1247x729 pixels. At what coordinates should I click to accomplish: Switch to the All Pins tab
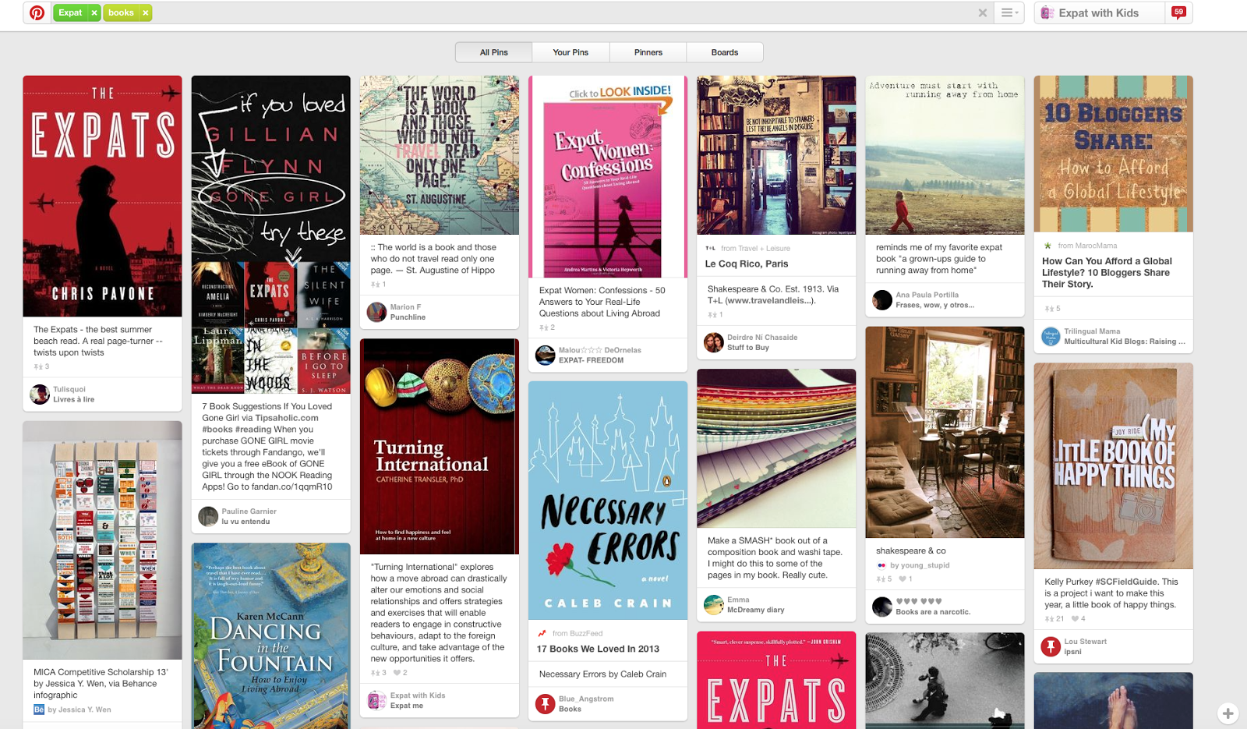click(494, 52)
